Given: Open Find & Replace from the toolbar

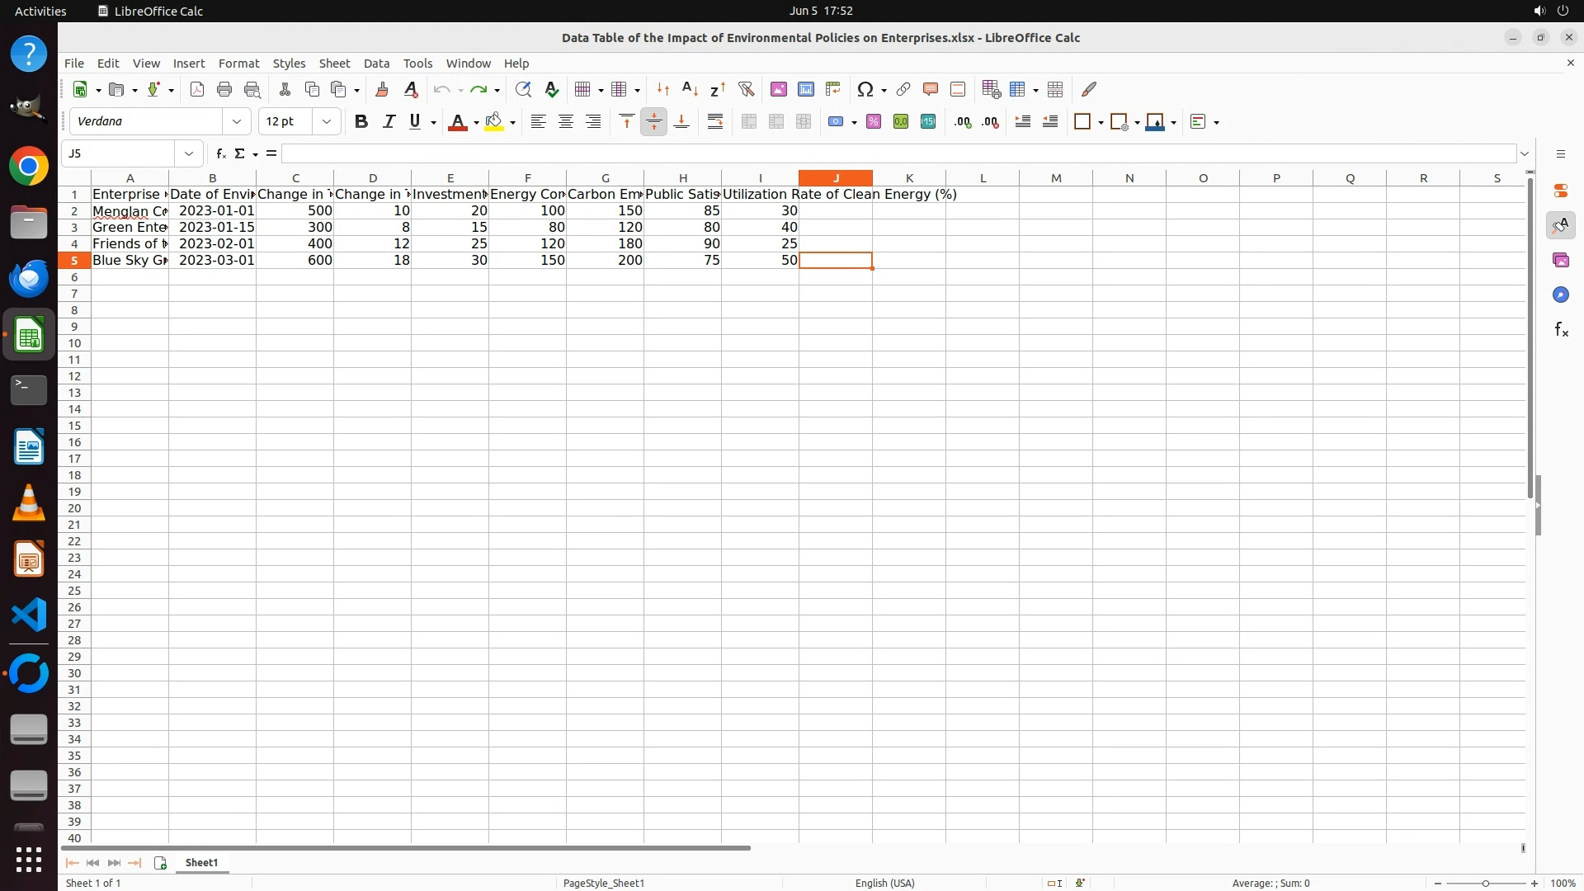Looking at the screenshot, I should (523, 89).
